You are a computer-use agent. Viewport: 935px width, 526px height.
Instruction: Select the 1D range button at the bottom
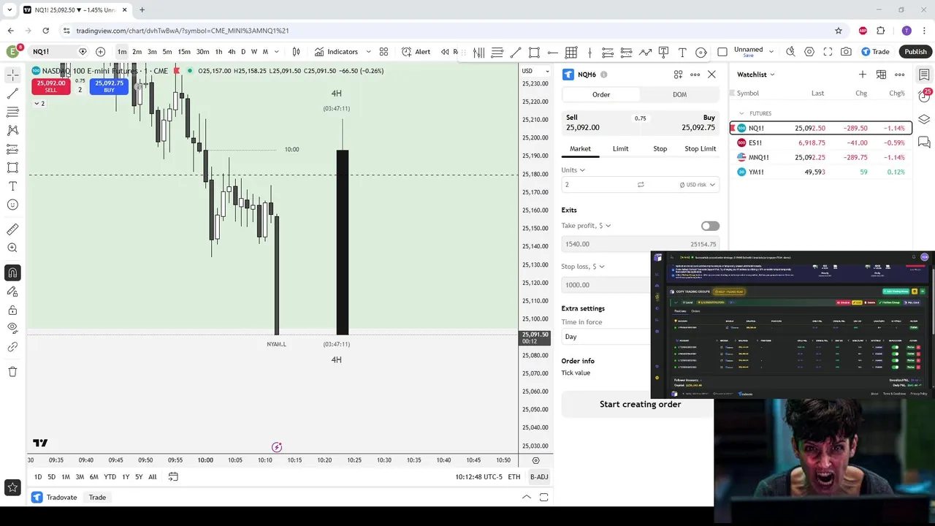(37, 477)
